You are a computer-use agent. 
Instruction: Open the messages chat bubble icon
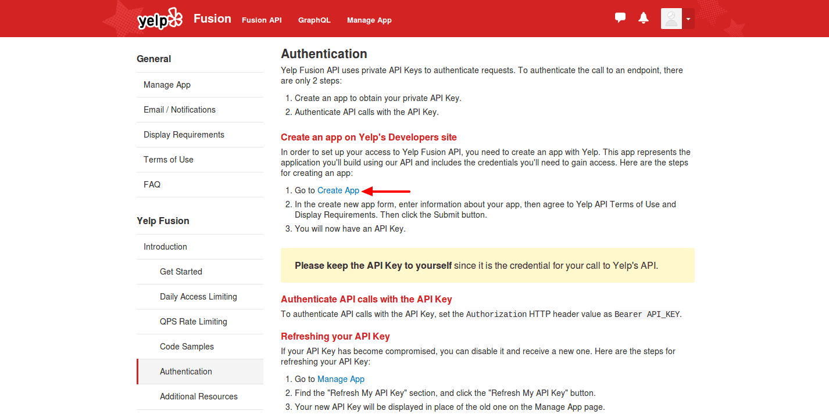point(620,18)
